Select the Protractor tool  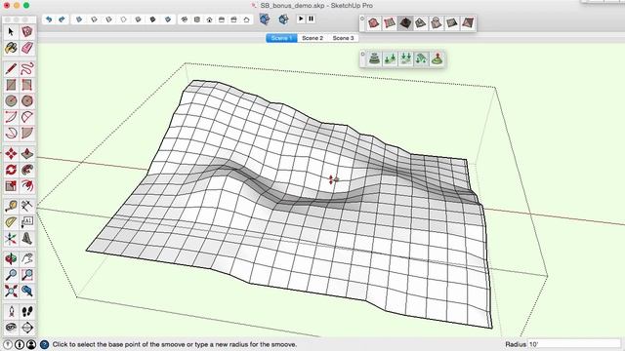(11, 222)
